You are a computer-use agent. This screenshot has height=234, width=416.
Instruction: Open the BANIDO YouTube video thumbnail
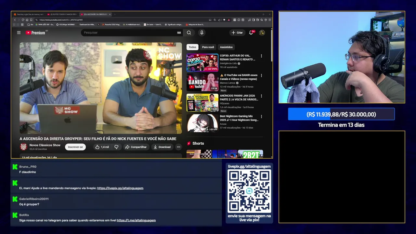pos(202,82)
